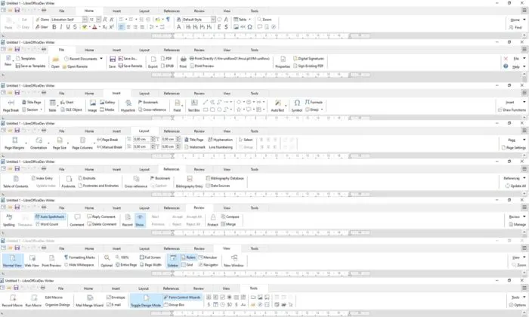Toggle Rulers in the View ribbon

(188, 257)
